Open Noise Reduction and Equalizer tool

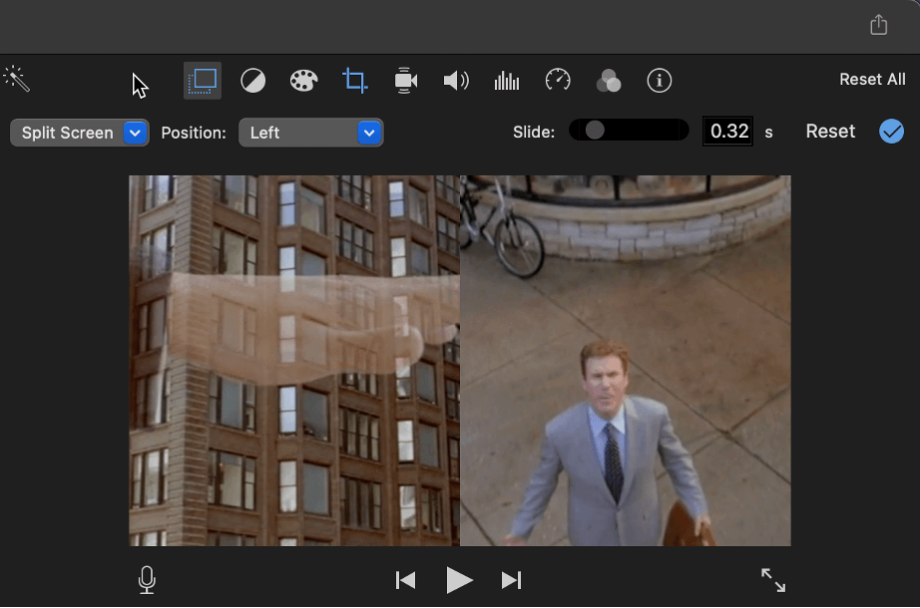[x=507, y=81]
